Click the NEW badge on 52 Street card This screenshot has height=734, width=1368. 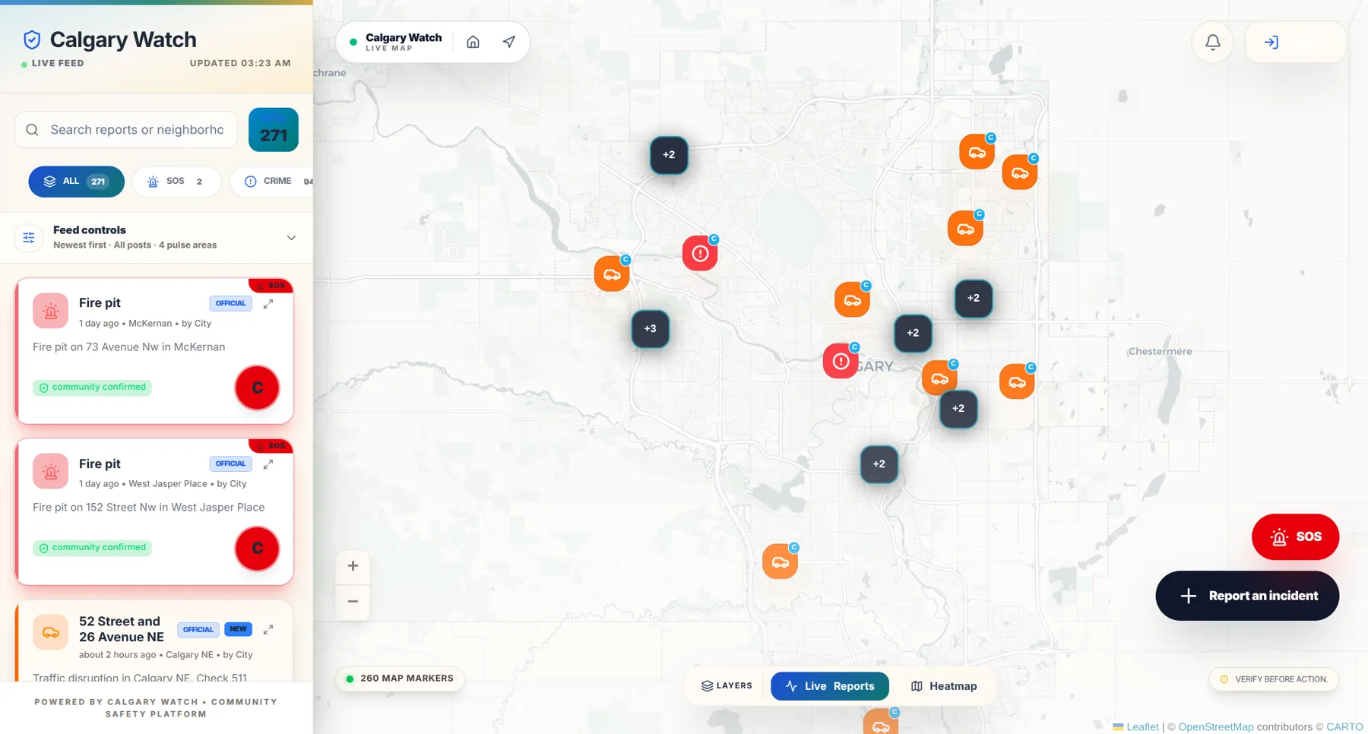coord(238,629)
